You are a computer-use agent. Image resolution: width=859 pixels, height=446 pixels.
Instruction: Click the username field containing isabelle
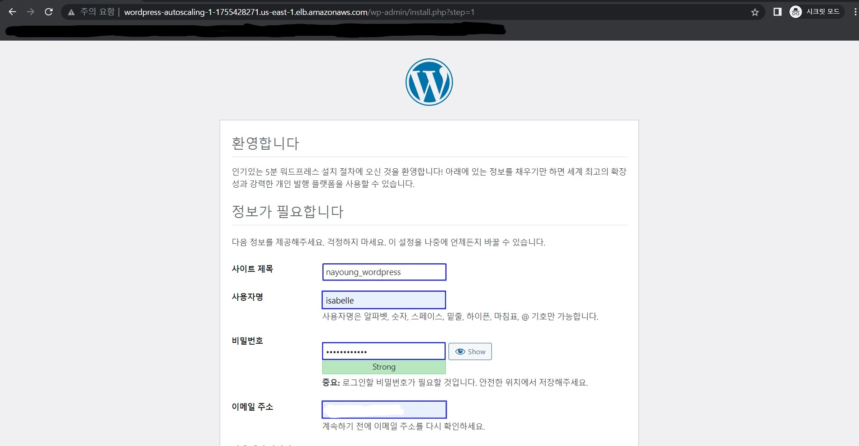pos(384,300)
